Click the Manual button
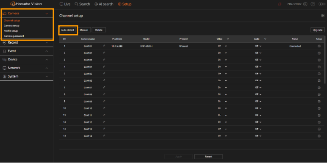This screenshot has height=163, width=327. [84, 30]
